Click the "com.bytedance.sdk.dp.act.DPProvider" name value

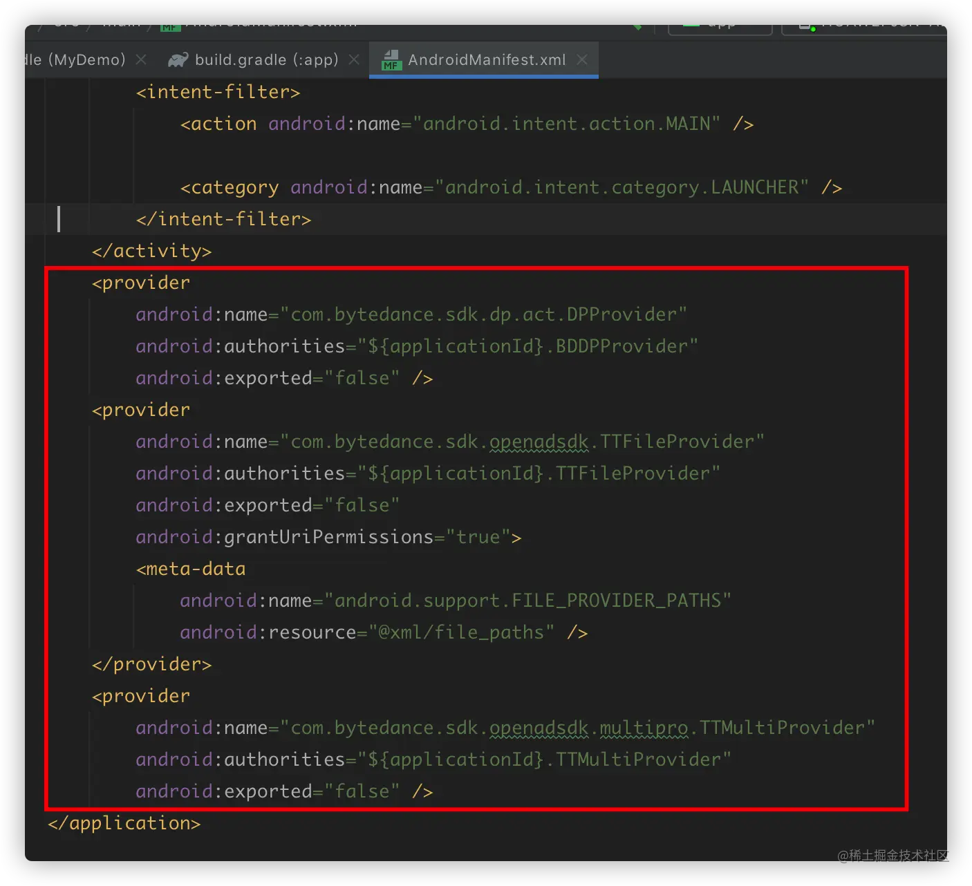[483, 314]
